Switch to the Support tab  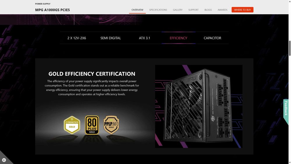194,10
